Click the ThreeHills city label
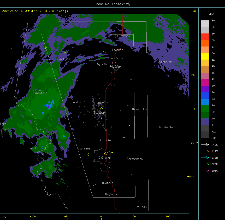Screen dimensions: 225x220 coord(139,109)
